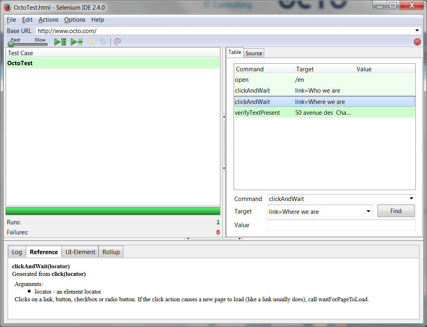Image resolution: width=427 pixels, height=327 pixels.
Task: Click the Firefox icon in title bar
Action: click(x=7, y=7)
